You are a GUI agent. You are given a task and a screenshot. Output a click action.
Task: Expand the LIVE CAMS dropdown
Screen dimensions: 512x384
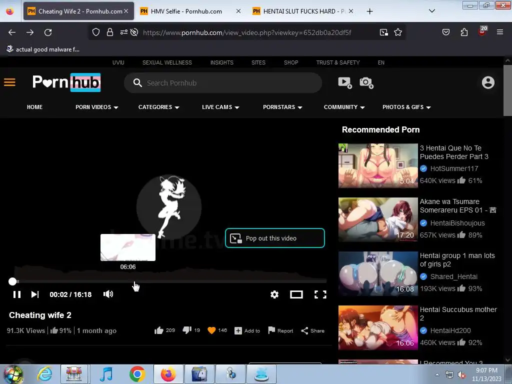coord(220,107)
